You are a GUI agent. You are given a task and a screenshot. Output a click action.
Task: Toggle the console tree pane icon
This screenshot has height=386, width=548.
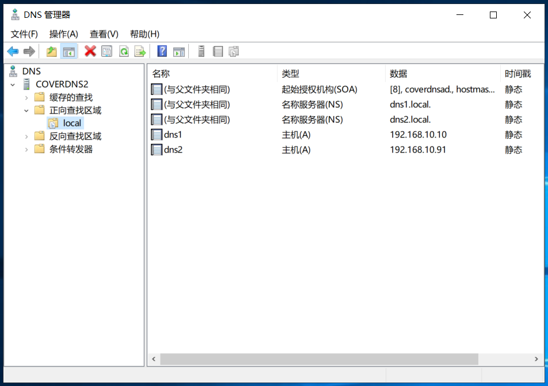69,51
